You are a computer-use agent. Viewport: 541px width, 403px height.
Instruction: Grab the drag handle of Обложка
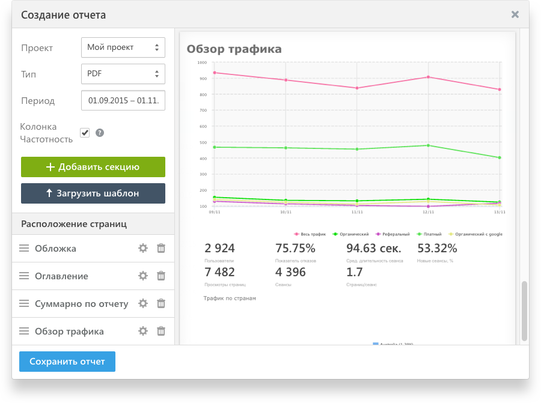tap(24, 248)
